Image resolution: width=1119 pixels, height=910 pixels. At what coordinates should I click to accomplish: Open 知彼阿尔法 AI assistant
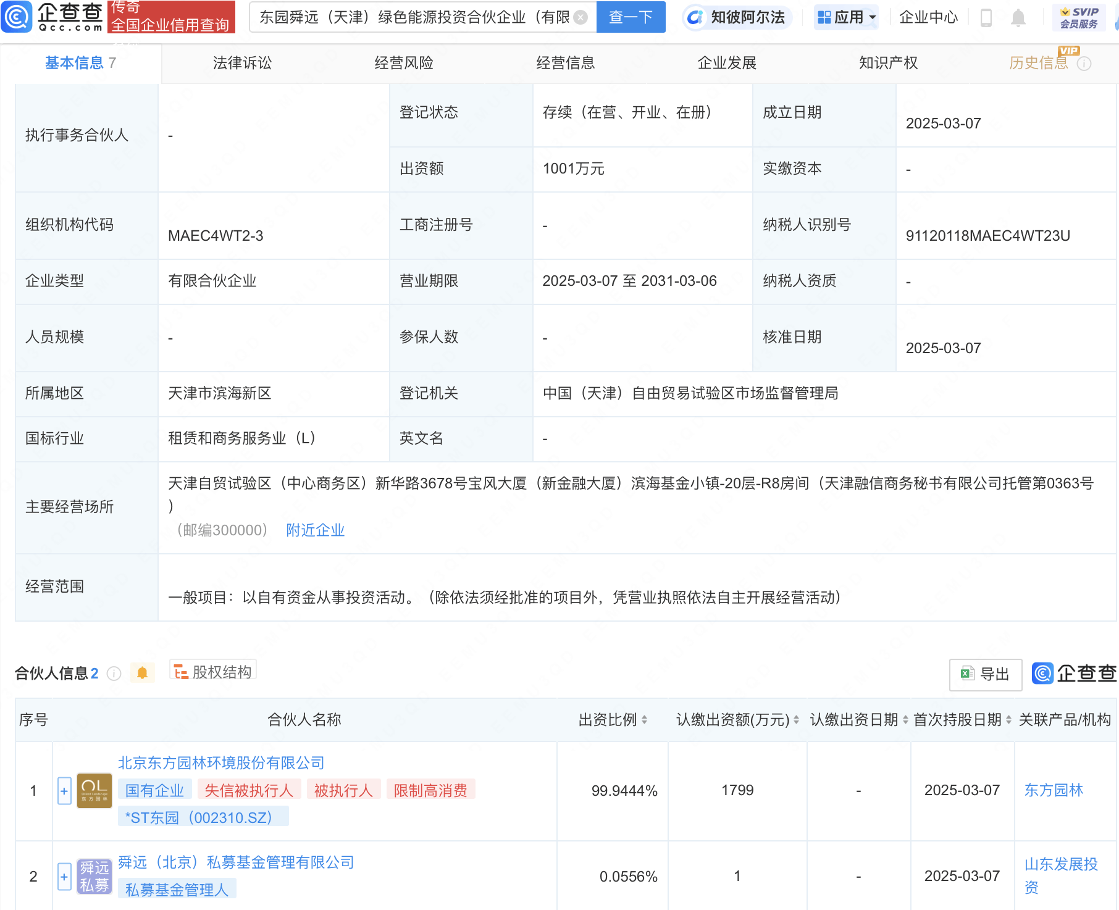coord(737,17)
